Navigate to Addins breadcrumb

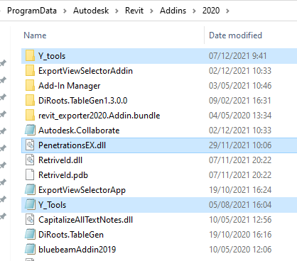click(x=173, y=11)
